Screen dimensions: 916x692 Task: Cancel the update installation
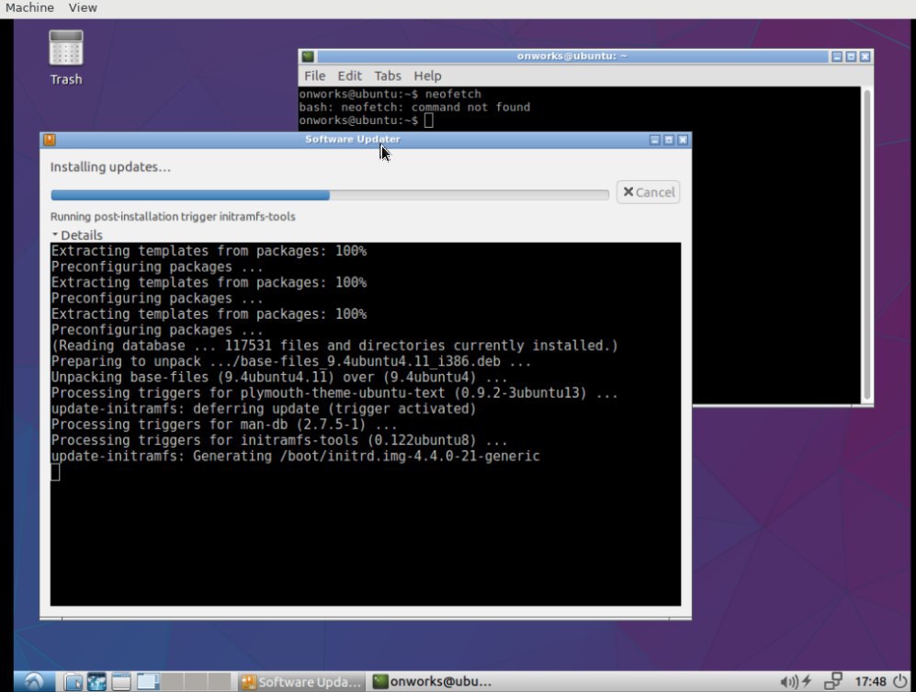(648, 192)
